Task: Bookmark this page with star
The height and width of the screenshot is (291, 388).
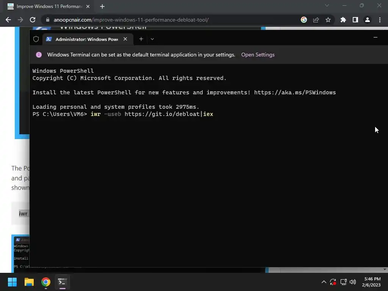Action: tap(328, 20)
